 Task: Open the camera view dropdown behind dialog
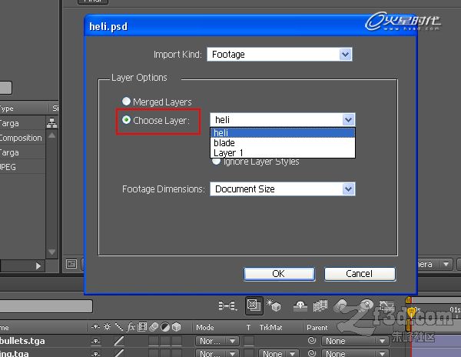[435, 264]
